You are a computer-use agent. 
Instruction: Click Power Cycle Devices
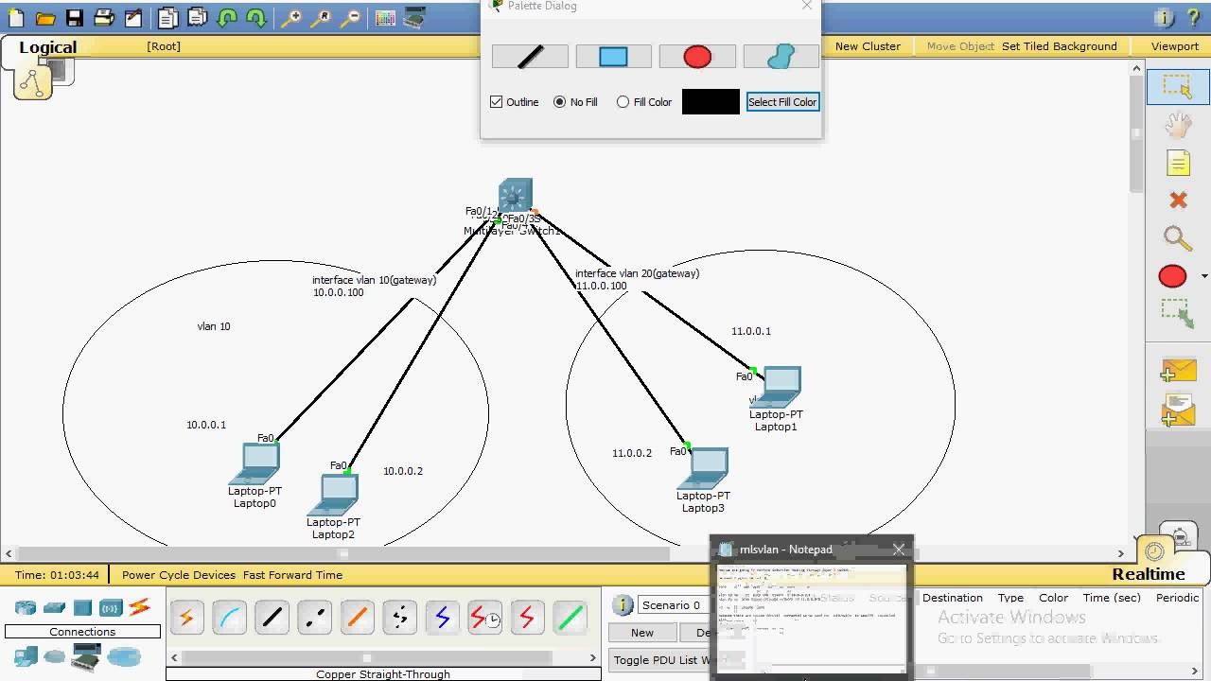pyautogui.click(x=179, y=575)
